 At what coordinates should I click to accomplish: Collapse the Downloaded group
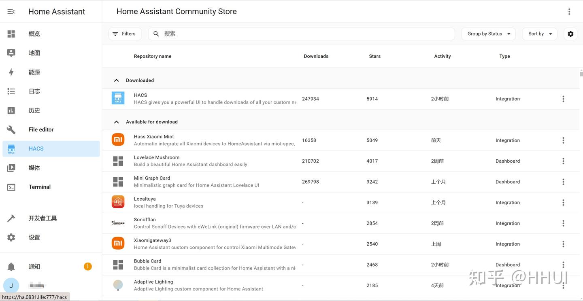(117, 81)
